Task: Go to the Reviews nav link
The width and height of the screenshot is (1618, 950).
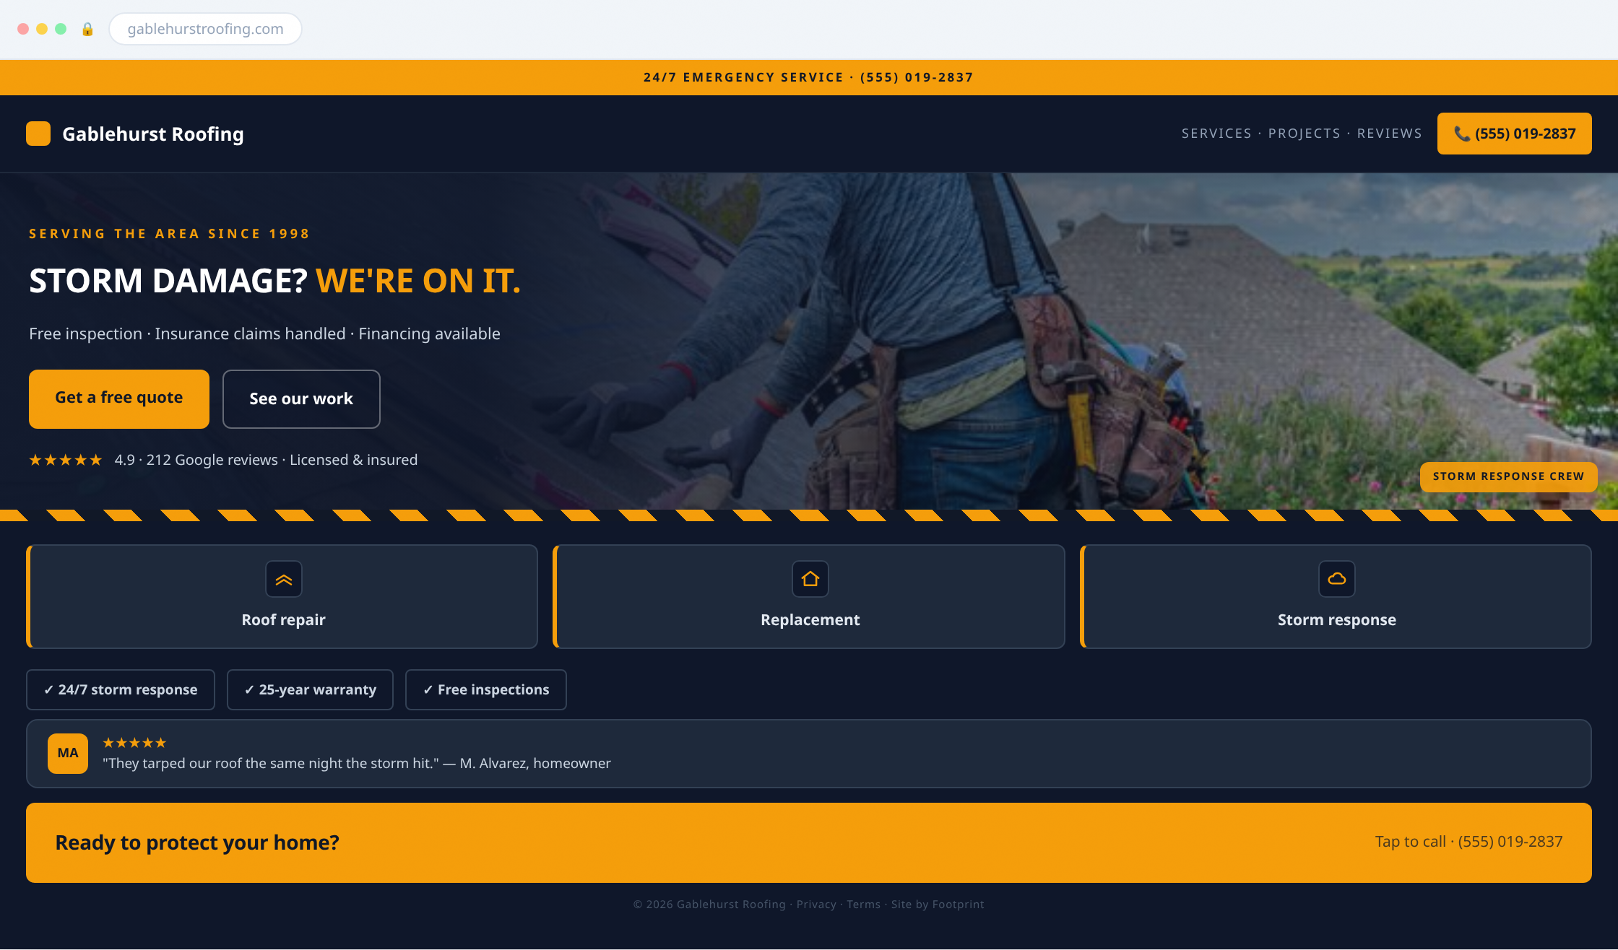Action: click(1390, 134)
